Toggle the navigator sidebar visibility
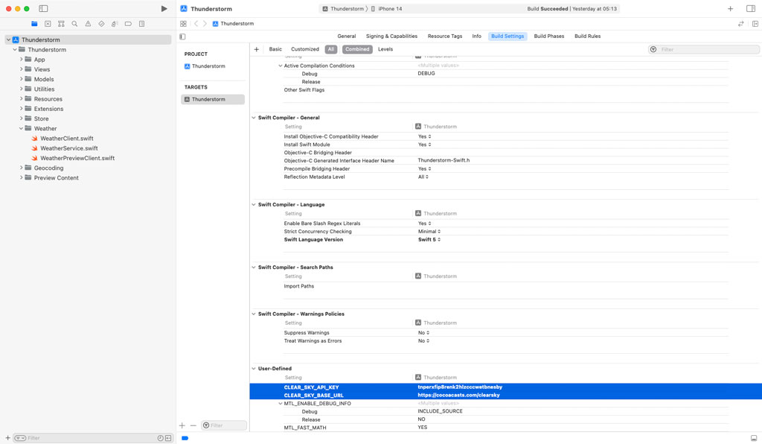 tap(182, 37)
